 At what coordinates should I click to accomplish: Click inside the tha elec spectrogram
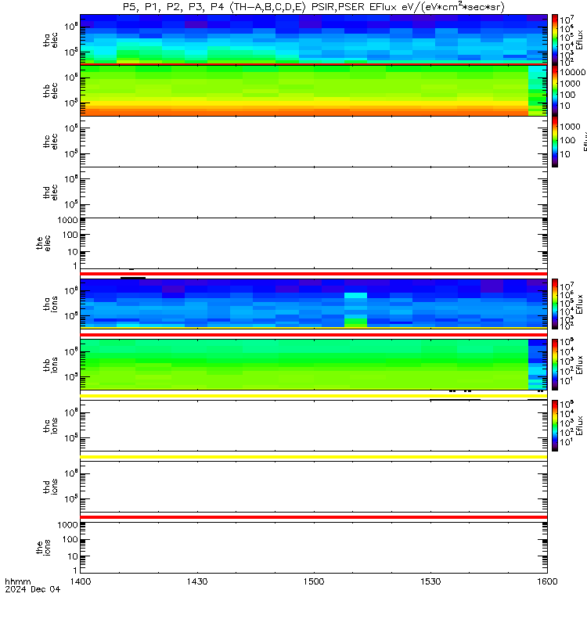click(x=314, y=39)
